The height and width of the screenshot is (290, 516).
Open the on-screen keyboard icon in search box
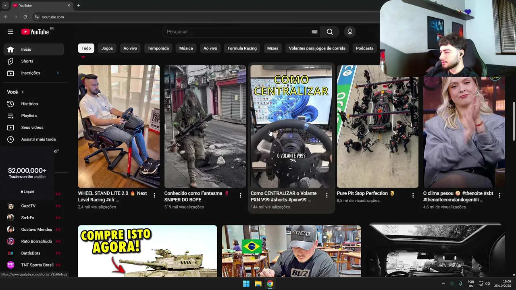click(314, 32)
